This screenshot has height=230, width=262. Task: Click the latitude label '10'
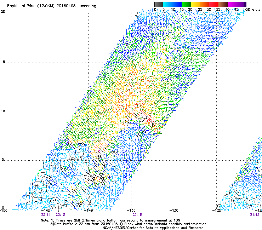(3, 111)
